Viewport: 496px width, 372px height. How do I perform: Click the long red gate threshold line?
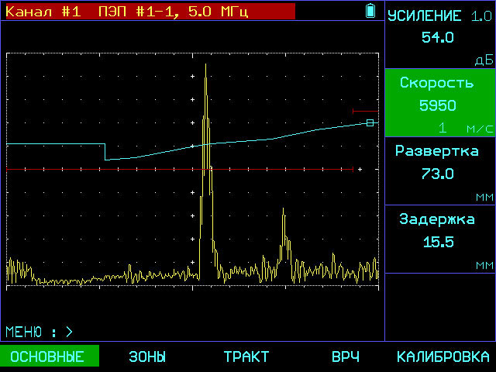pyautogui.click(x=180, y=170)
